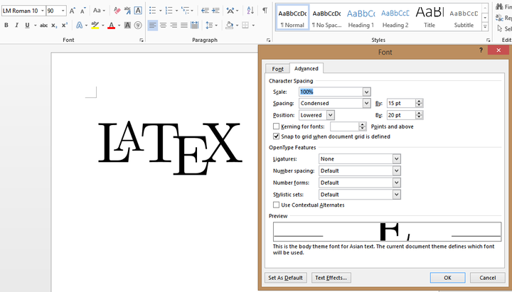Clear all formatting icon
512x292 pixels.
(117, 11)
